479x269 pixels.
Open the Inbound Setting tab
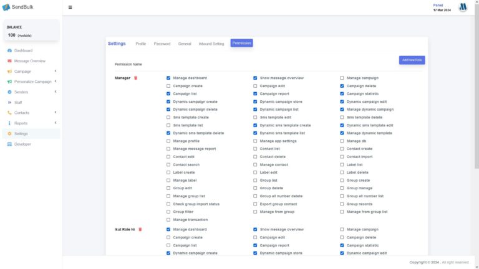211,44
